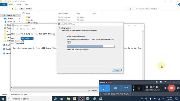The height and width of the screenshot is (101, 180).
Task: Show hidden system tray icons
Action: coord(142,98)
